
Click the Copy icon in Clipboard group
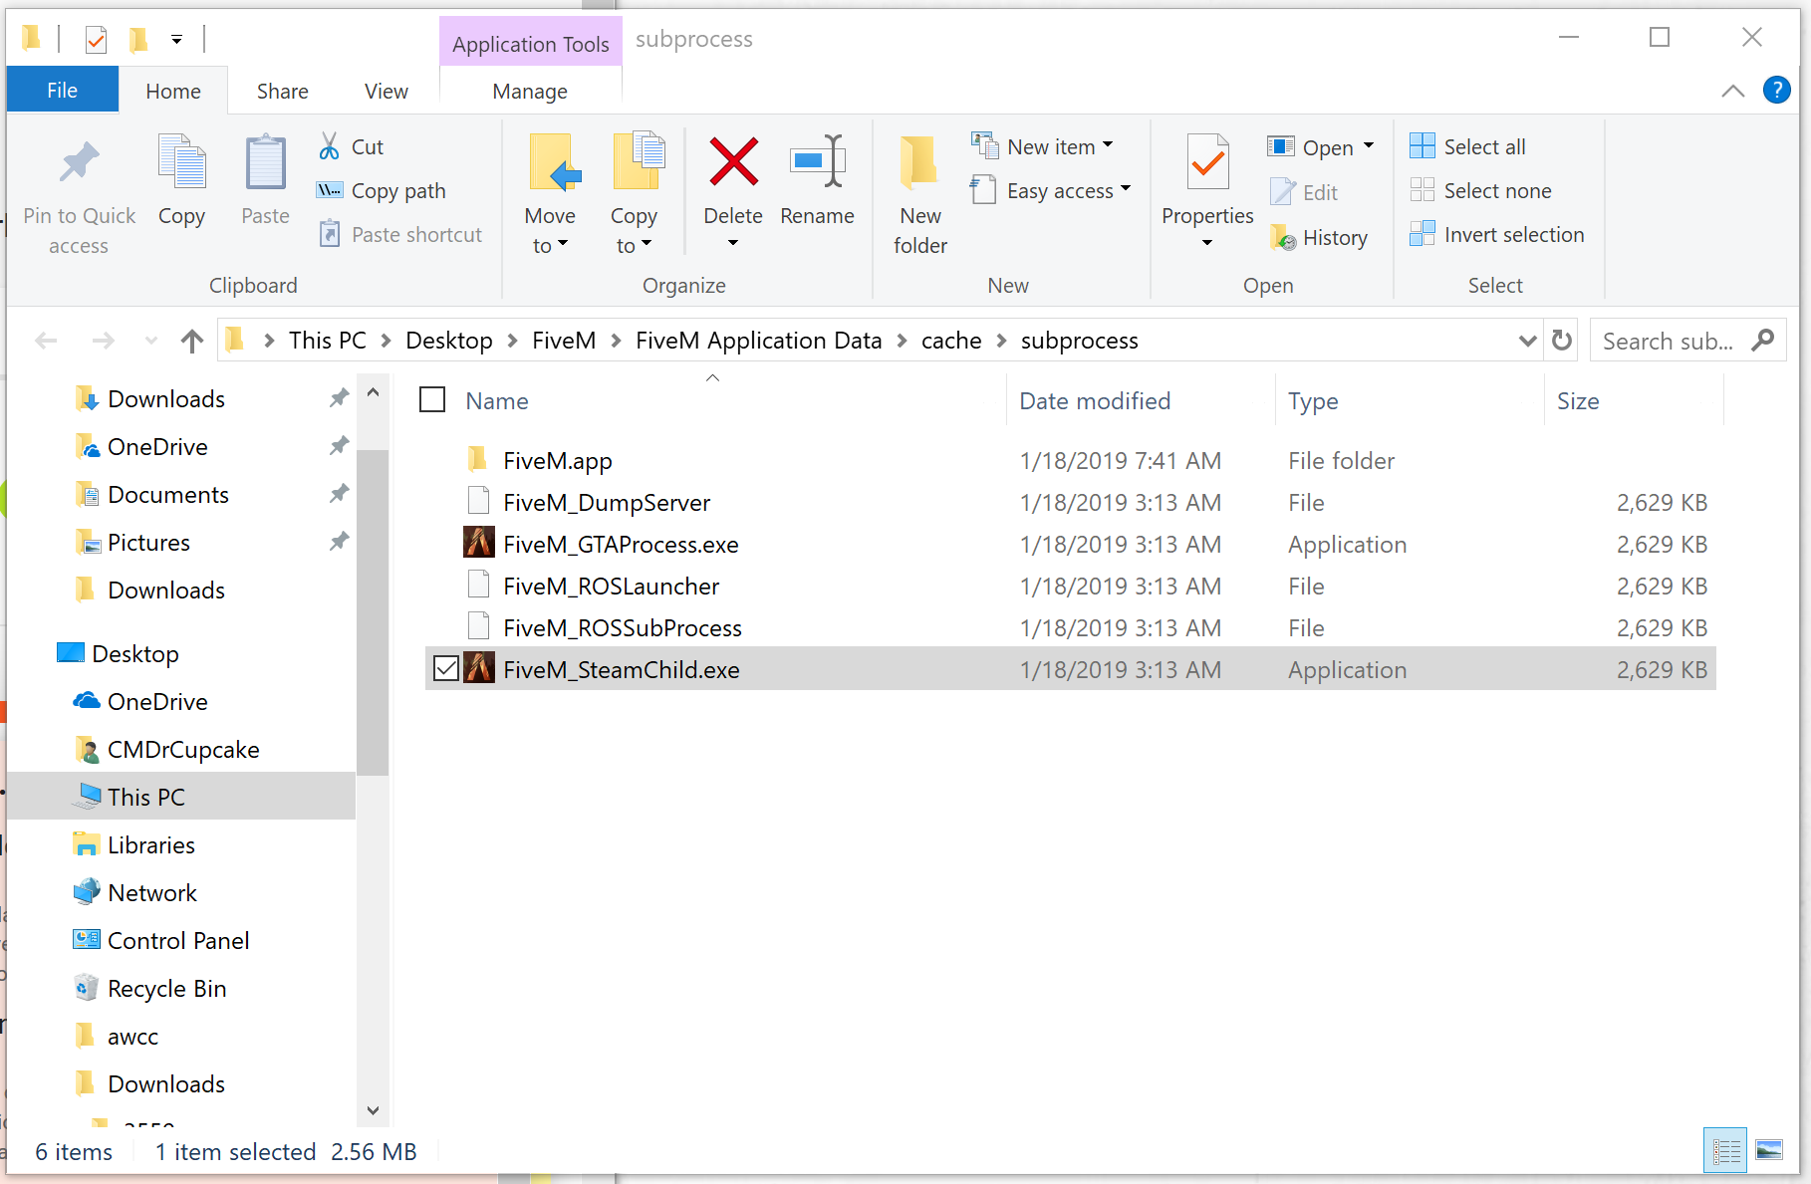pyautogui.click(x=181, y=163)
